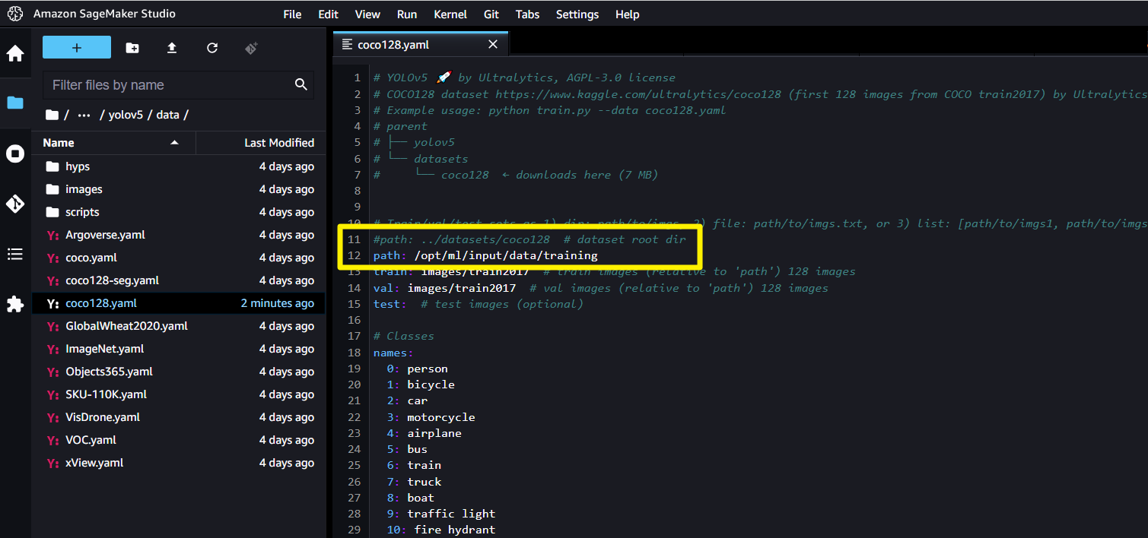Click the commented #path line 11
The height and width of the screenshot is (538, 1148).
pos(529,239)
